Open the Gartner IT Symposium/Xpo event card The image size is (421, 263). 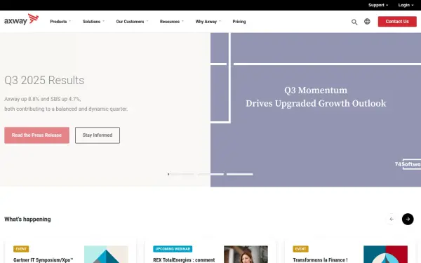point(70,252)
